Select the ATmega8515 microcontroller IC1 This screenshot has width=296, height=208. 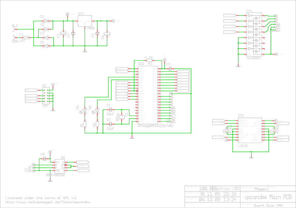coord(147,96)
